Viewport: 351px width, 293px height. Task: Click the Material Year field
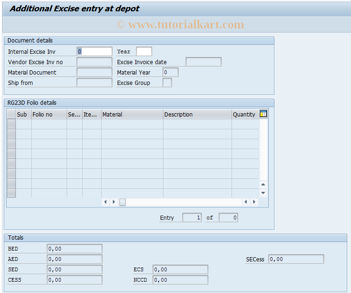click(171, 72)
